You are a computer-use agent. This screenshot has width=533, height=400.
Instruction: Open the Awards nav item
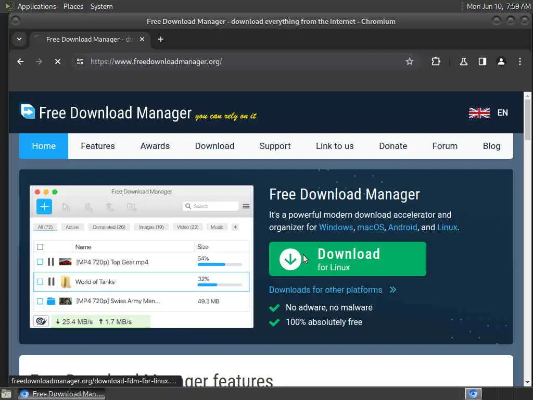coord(155,146)
